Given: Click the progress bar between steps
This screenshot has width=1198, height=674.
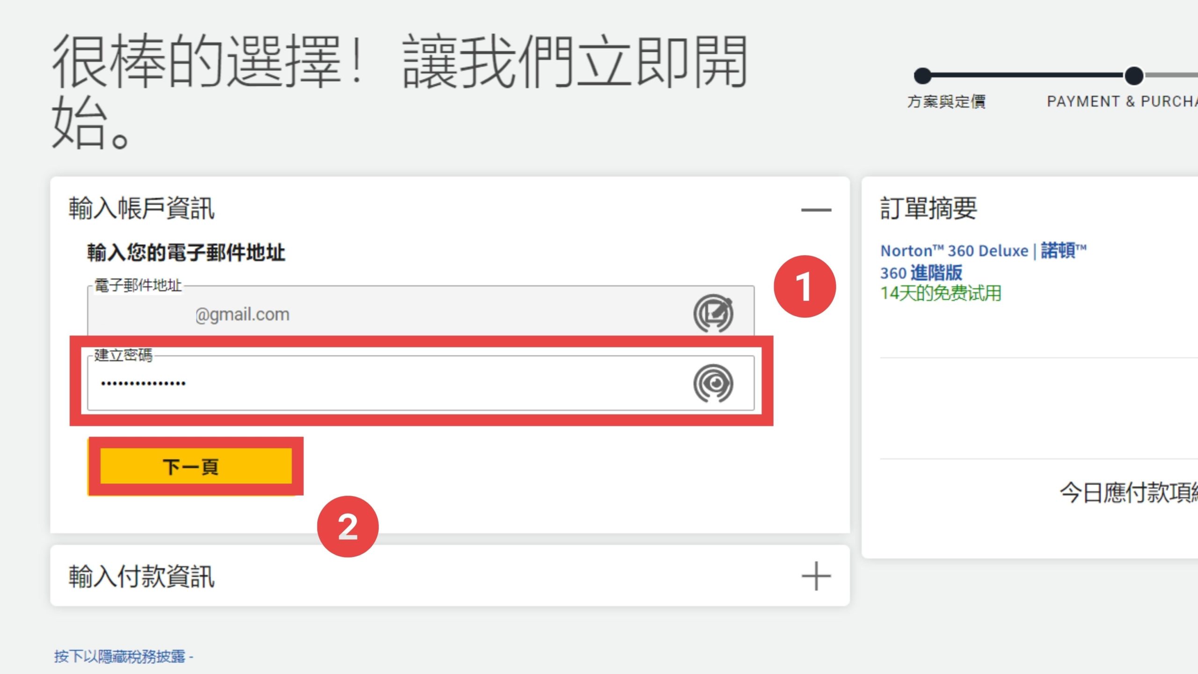Looking at the screenshot, I should pyautogui.click(x=1028, y=75).
